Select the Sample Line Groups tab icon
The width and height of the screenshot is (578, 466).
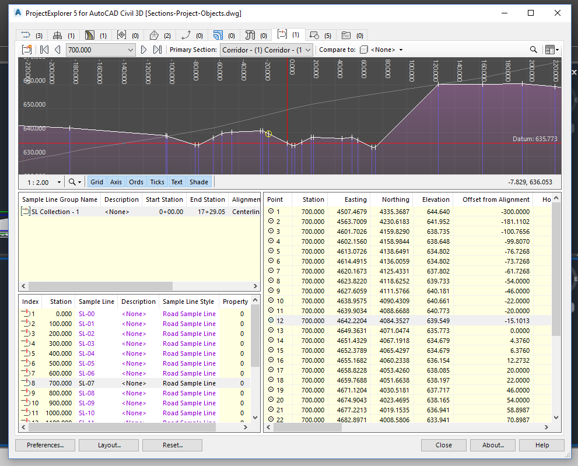288,34
